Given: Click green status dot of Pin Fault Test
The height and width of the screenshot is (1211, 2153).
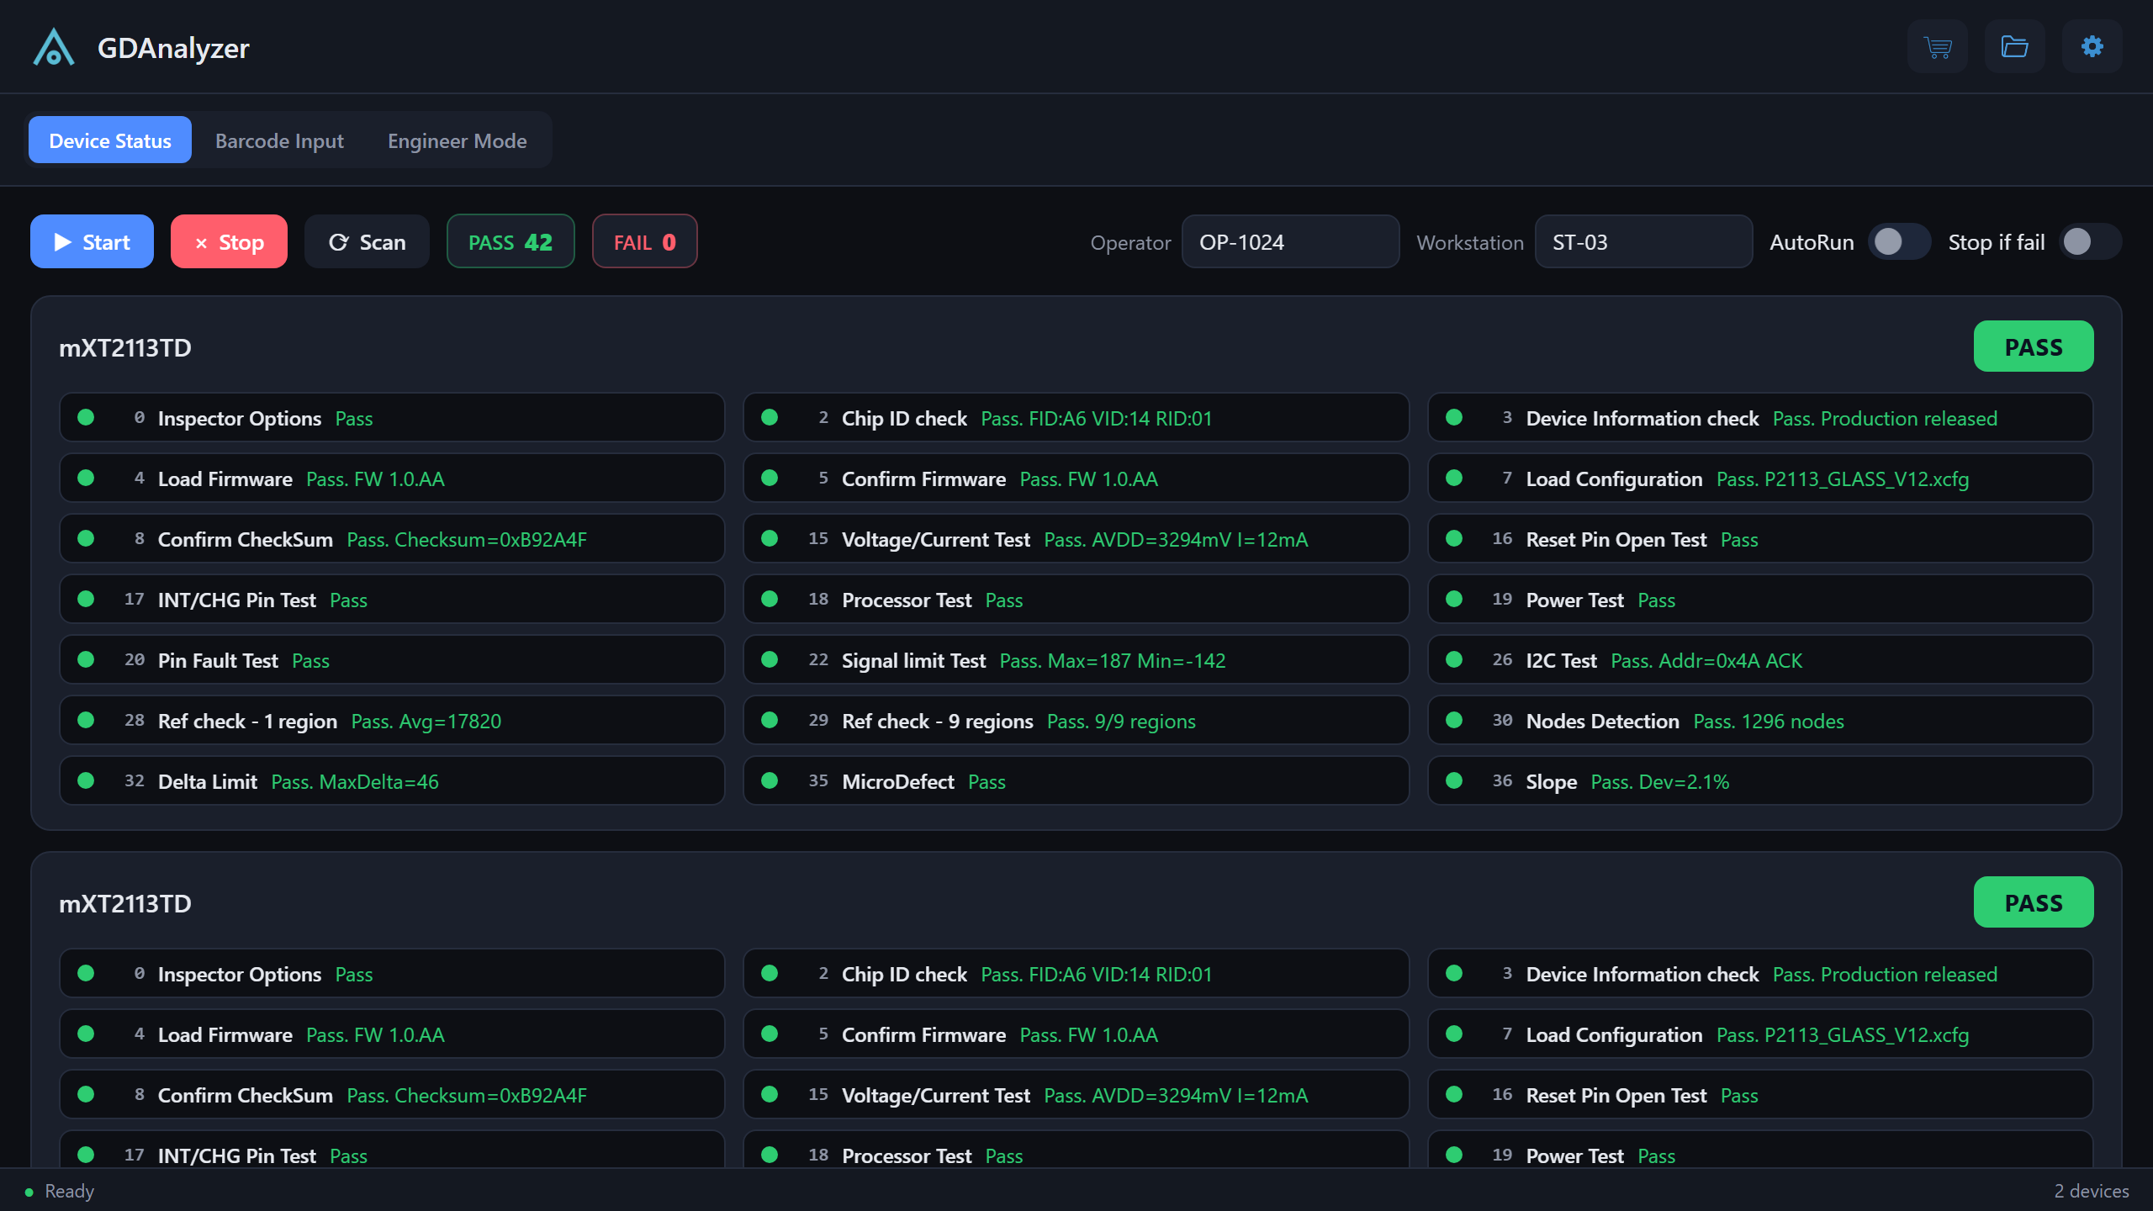Looking at the screenshot, I should point(86,659).
